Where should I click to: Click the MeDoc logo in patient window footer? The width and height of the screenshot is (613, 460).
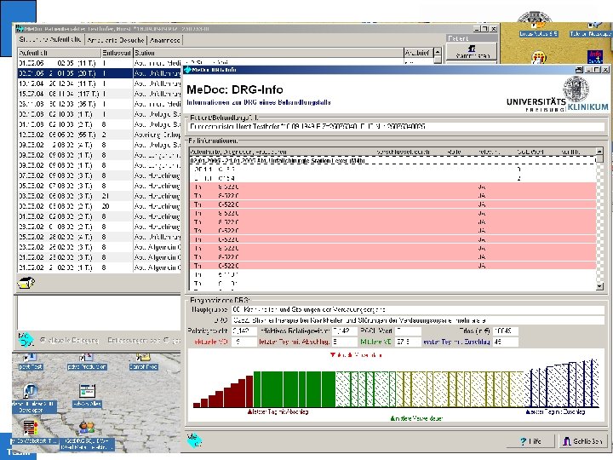click(26, 340)
